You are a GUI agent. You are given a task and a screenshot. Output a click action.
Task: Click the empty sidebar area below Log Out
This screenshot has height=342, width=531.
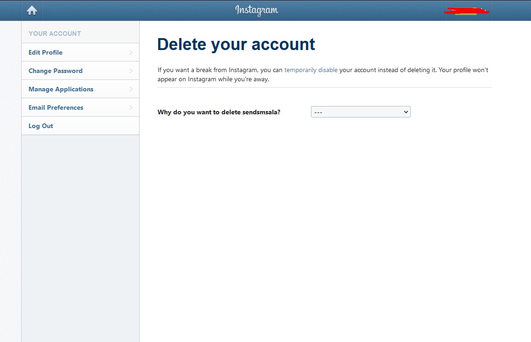coord(80,230)
